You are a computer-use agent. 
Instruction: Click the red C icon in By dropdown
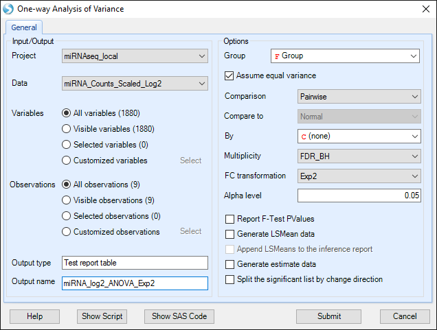click(x=304, y=137)
